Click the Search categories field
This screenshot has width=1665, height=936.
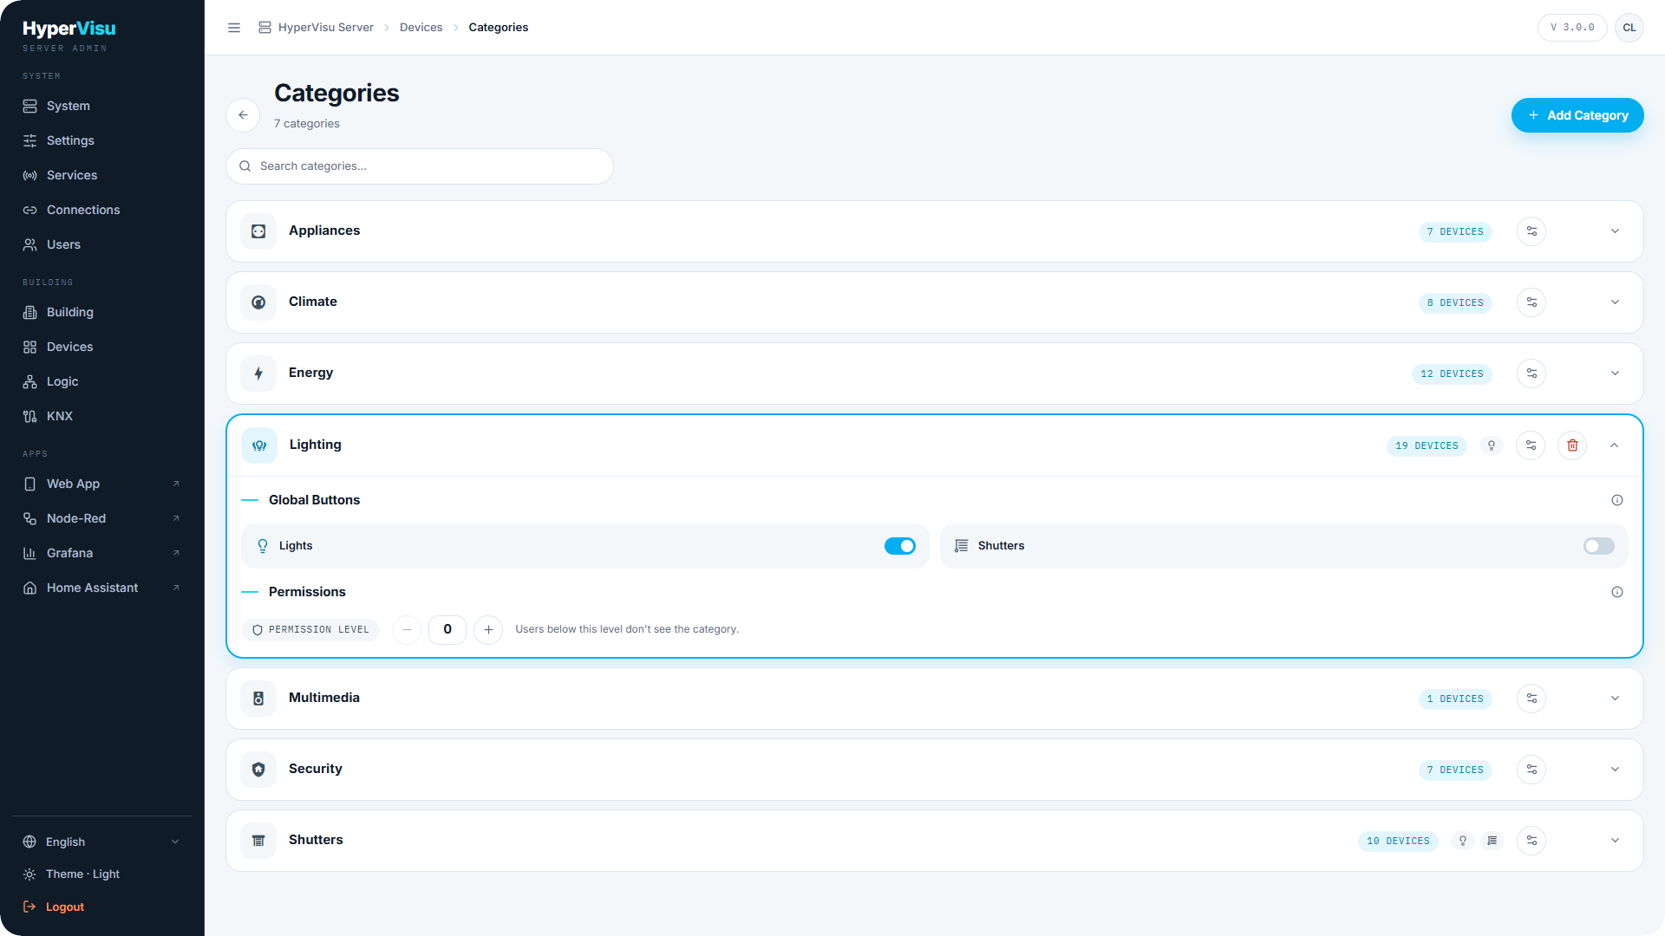(x=420, y=166)
